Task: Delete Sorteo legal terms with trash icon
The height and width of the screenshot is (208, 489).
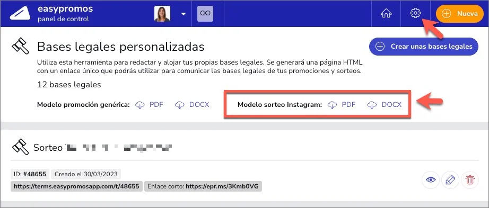Action: [470, 180]
